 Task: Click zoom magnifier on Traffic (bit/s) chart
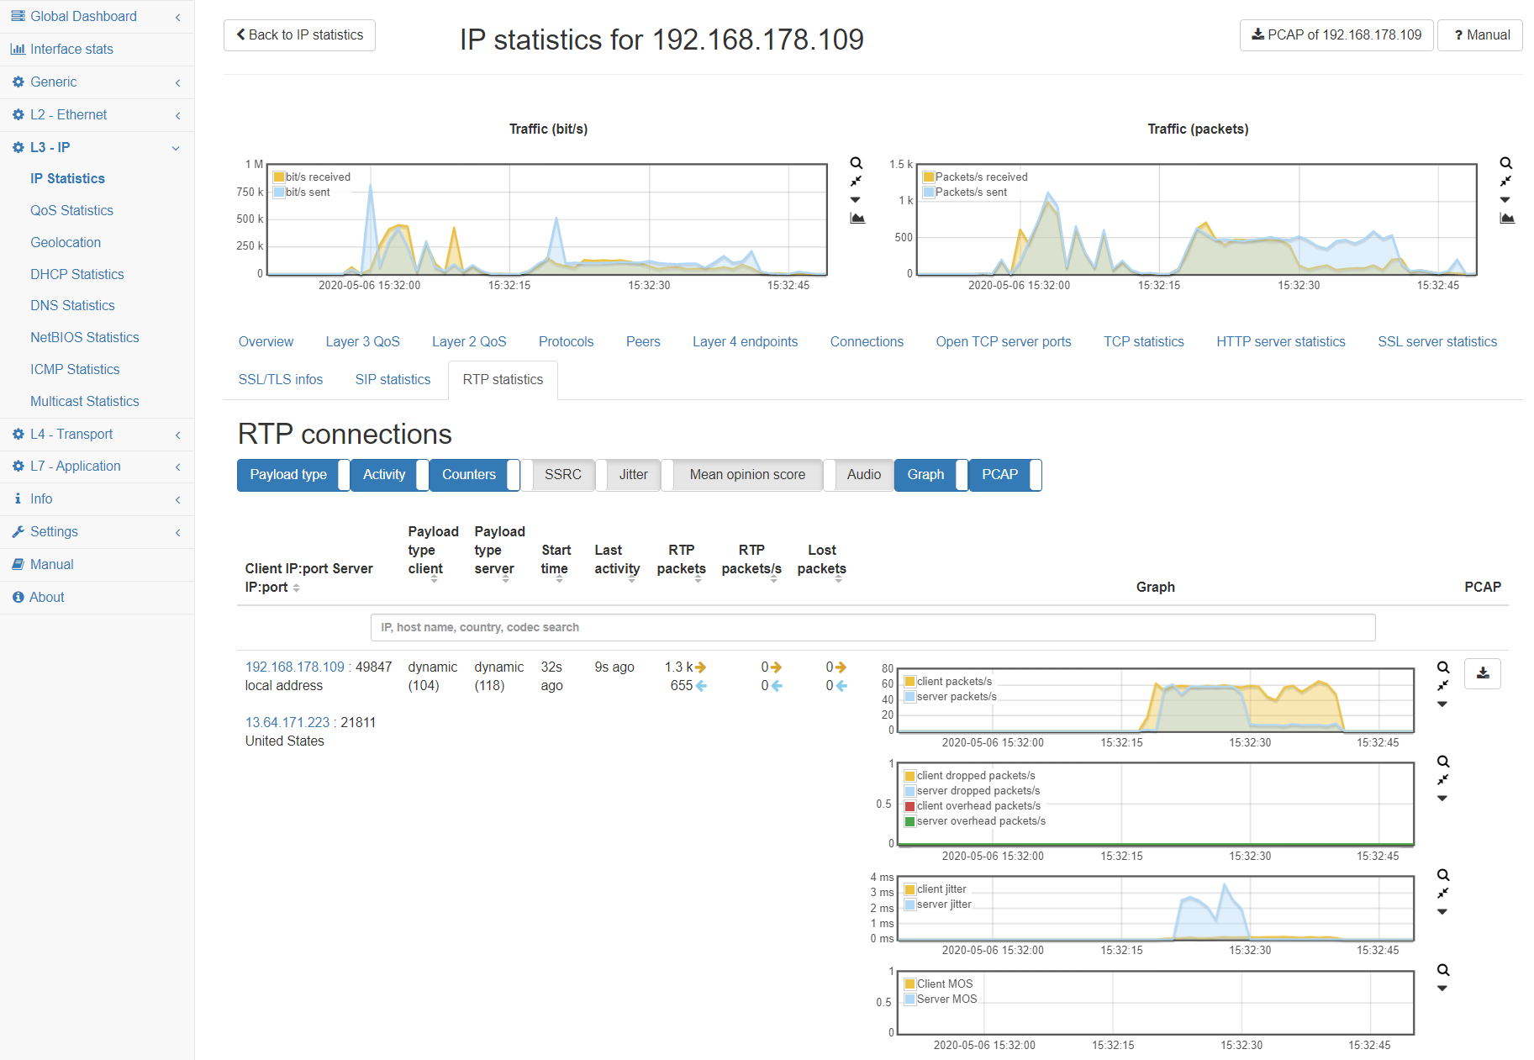856,163
